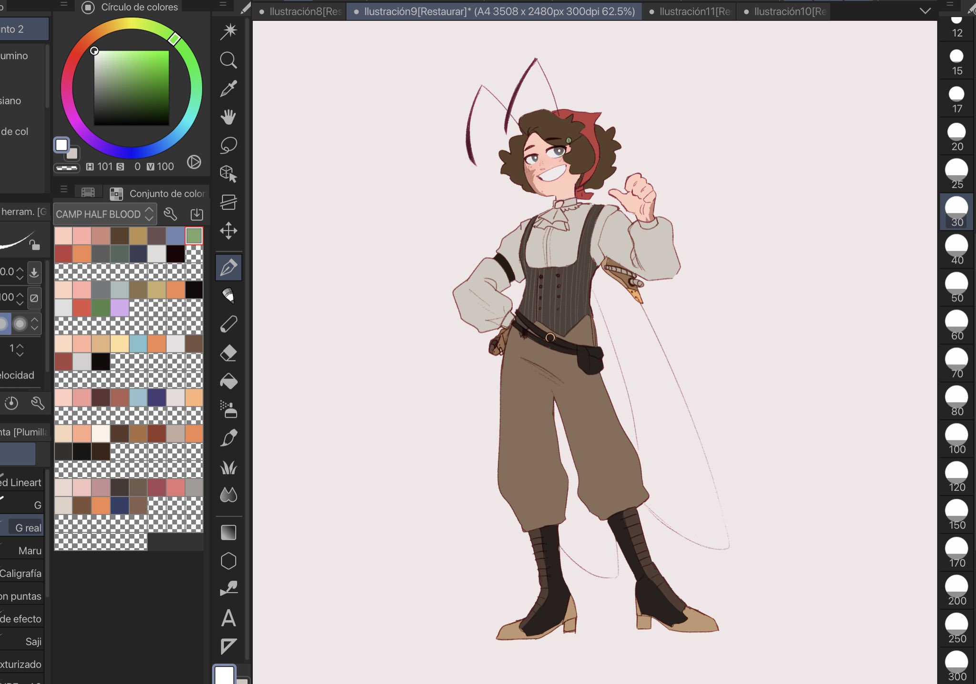Set brush size preset to 30

(956, 212)
